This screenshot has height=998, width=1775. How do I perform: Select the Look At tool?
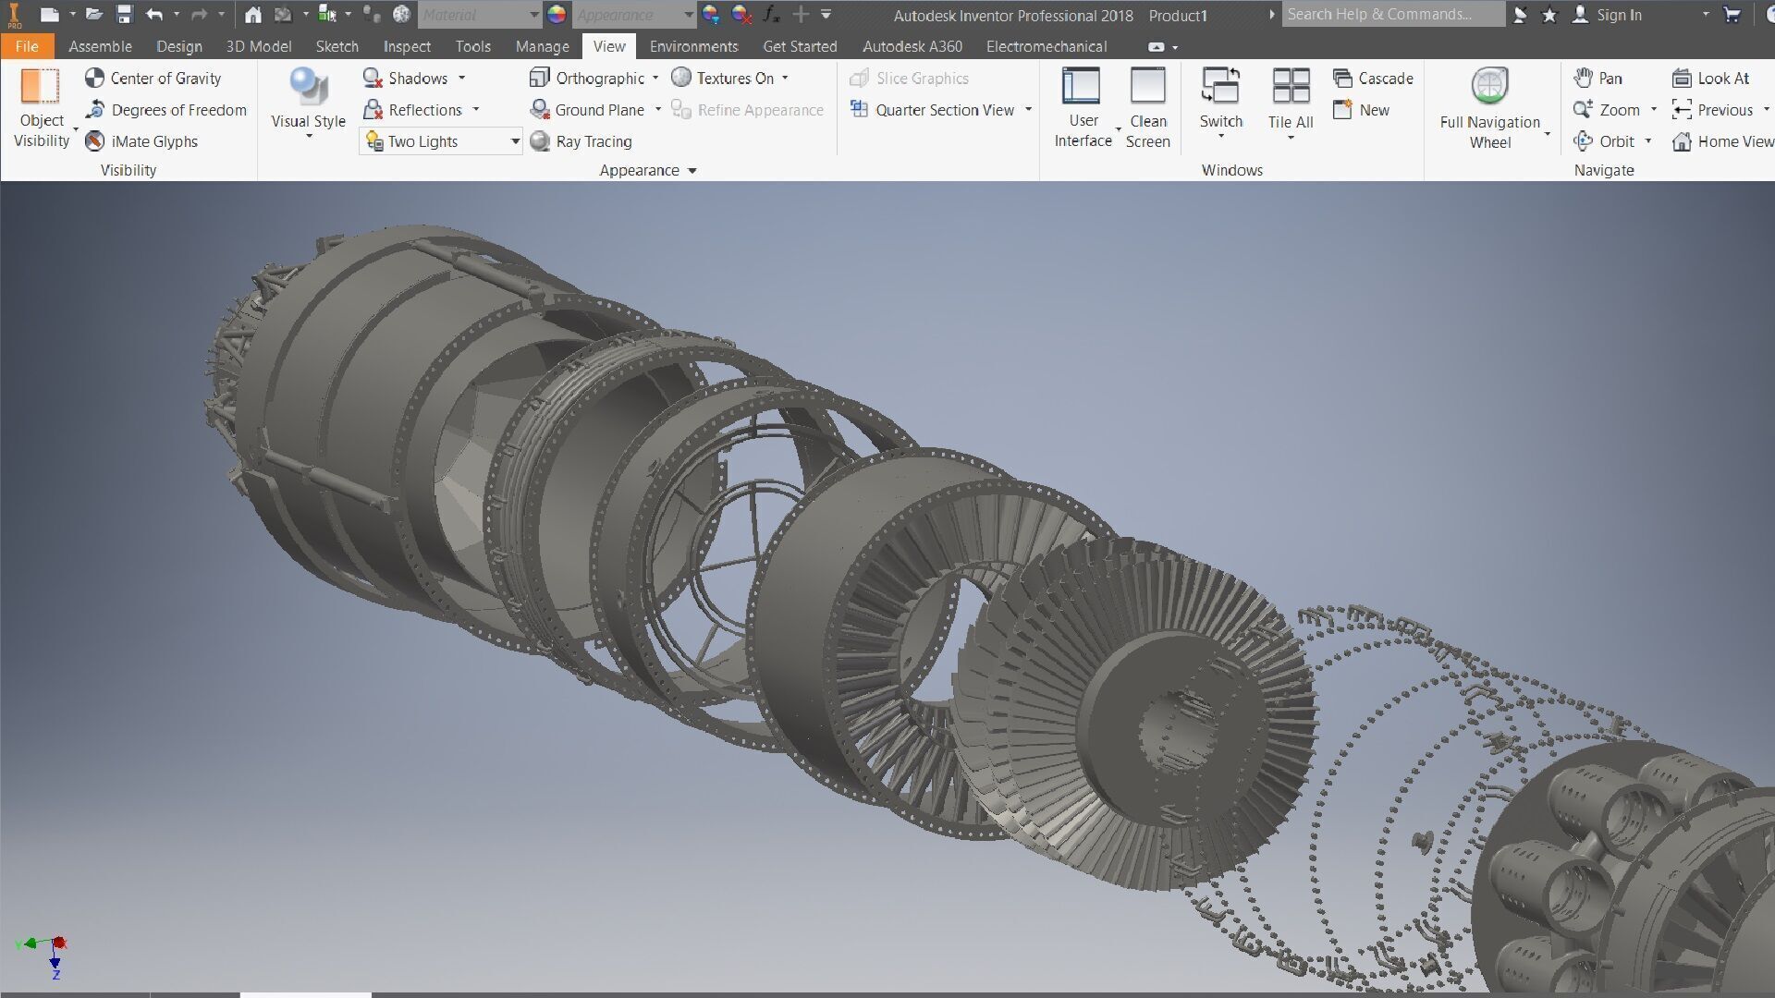click(x=1711, y=79)
